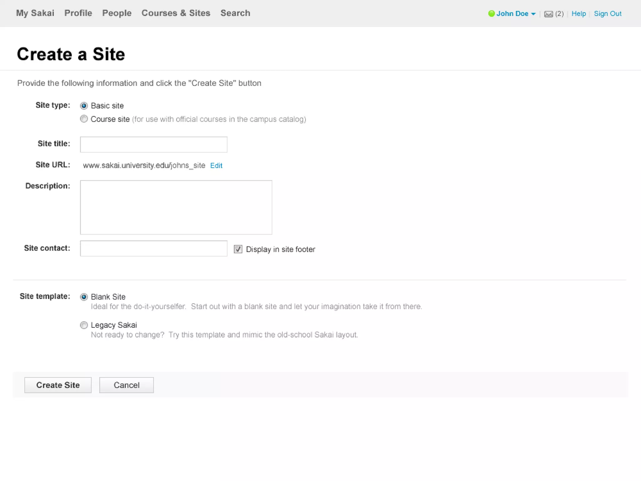Image resolution: width=641 pixels, height=481 pixels.
Task: Click inside the Description text area
Action: tap(176, 207)
